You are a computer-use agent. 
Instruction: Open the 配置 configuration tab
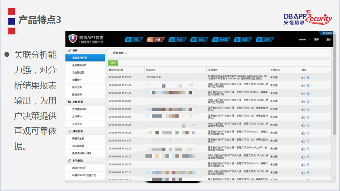(x=243, y=39)
